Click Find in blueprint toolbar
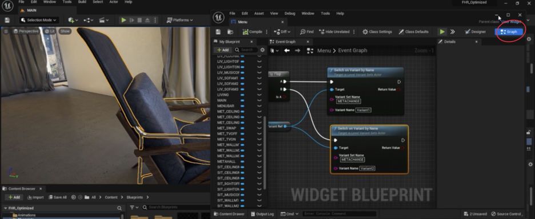 pos(307,32)
